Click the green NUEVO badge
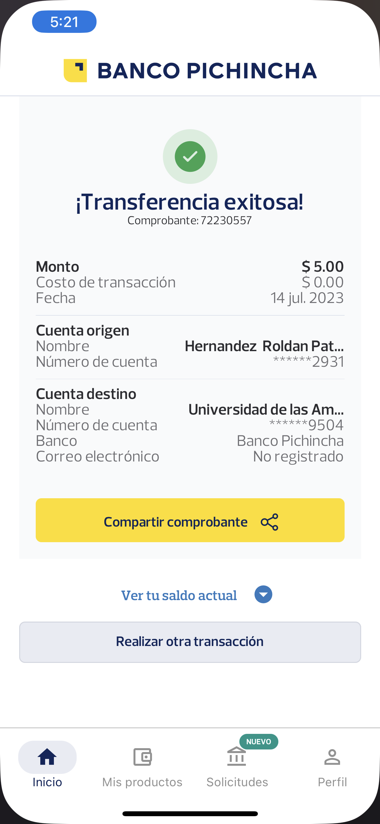Image resolution: width=380 pixels, height=824 pixels. [259, 742]
